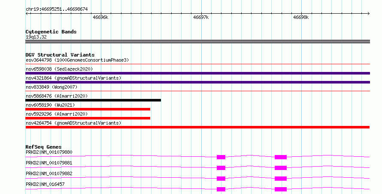Click the chr19:46695251..46698674 coordinate label
The image size is (382, 194).
click(57, 9)
